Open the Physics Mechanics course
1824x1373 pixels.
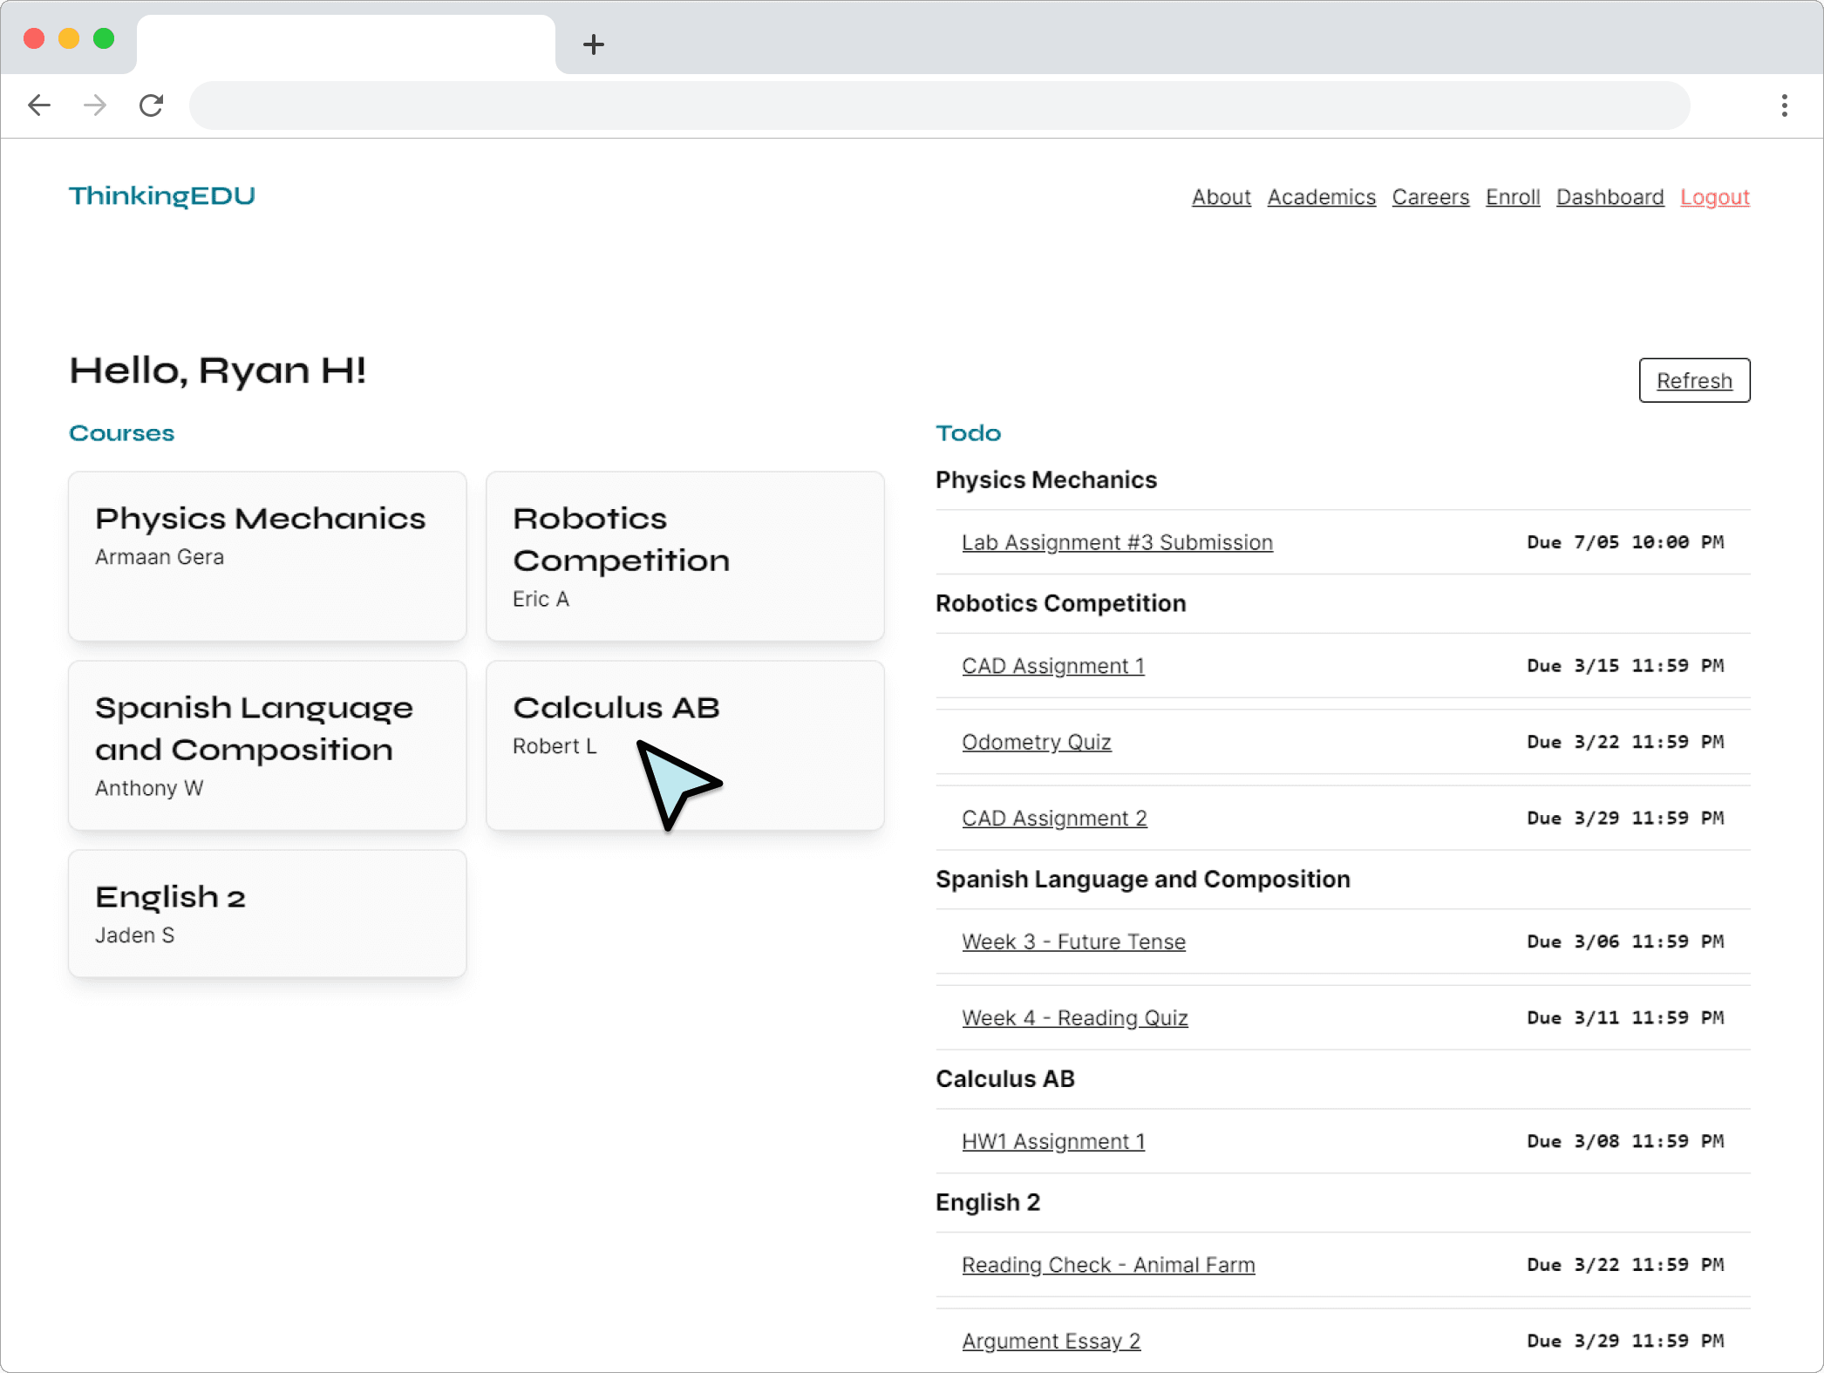point(267,554)
